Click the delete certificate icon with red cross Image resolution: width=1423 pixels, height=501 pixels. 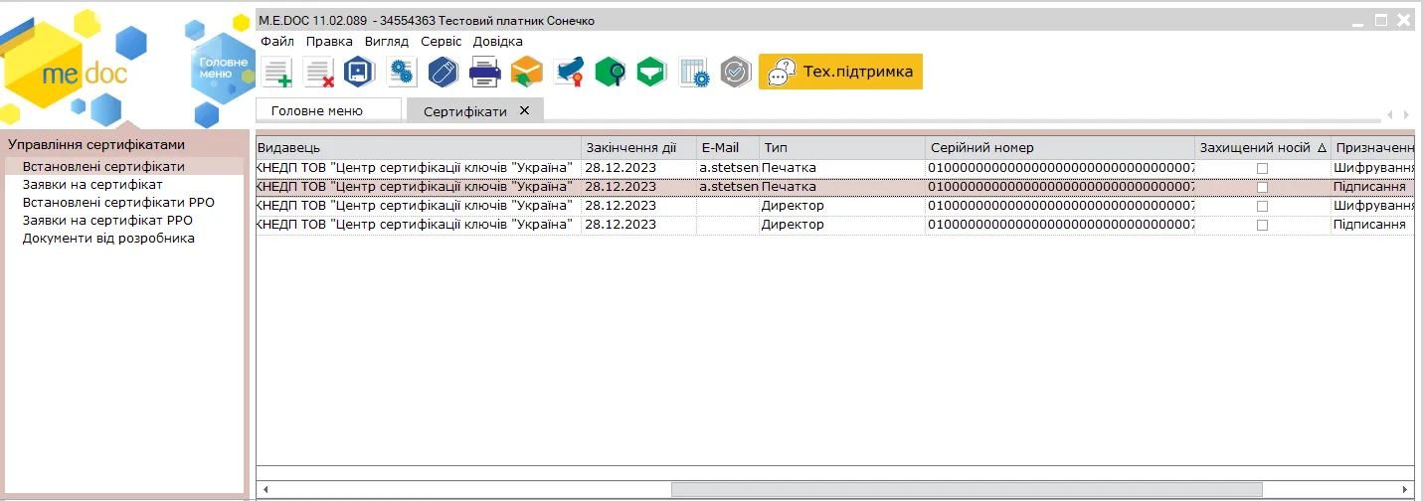point(318,73)
